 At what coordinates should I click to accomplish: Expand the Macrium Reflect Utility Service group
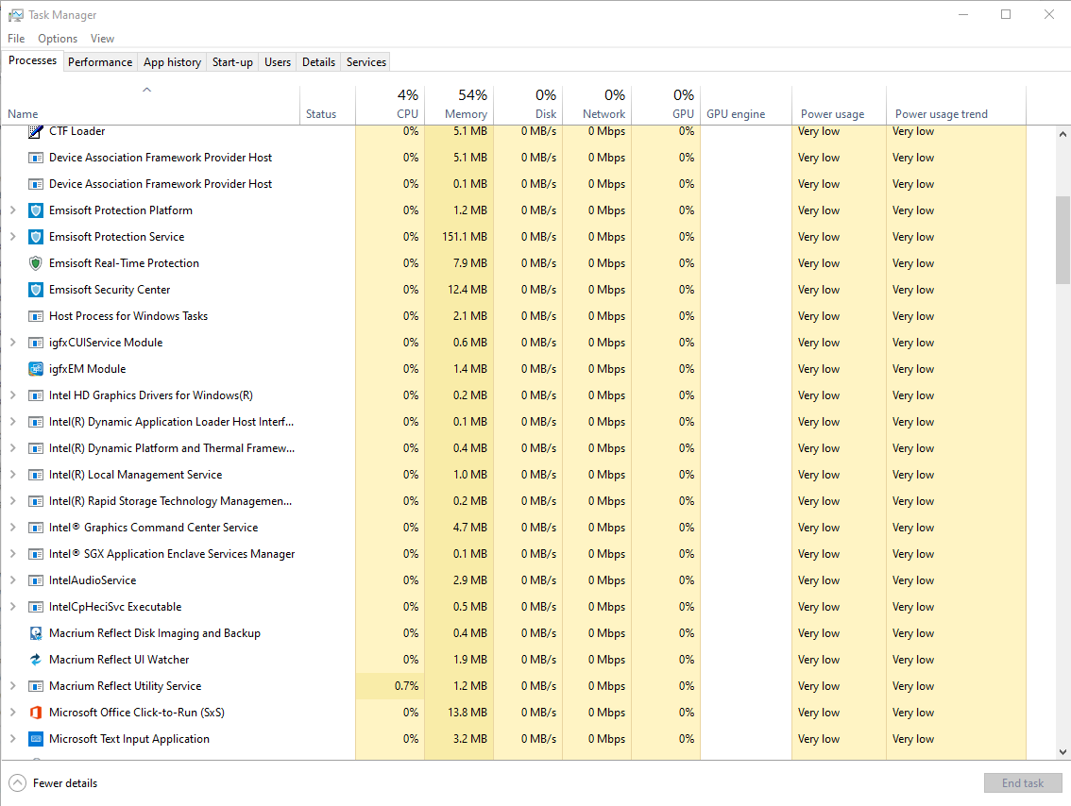(x=12, y=686)
